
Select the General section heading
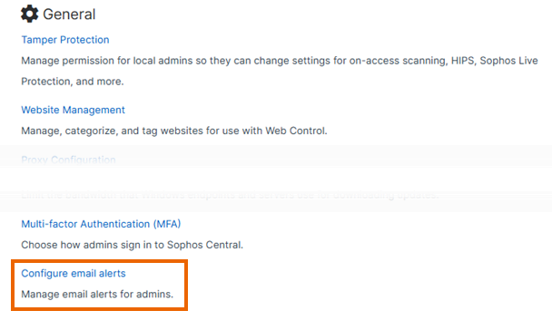(69, 15)
